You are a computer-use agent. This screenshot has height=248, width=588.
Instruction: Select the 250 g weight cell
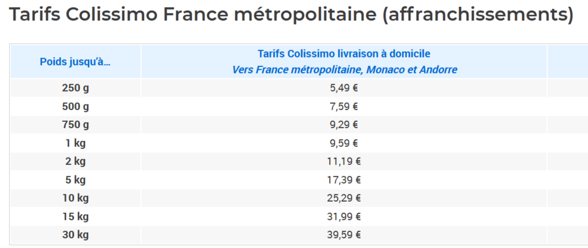75,88
